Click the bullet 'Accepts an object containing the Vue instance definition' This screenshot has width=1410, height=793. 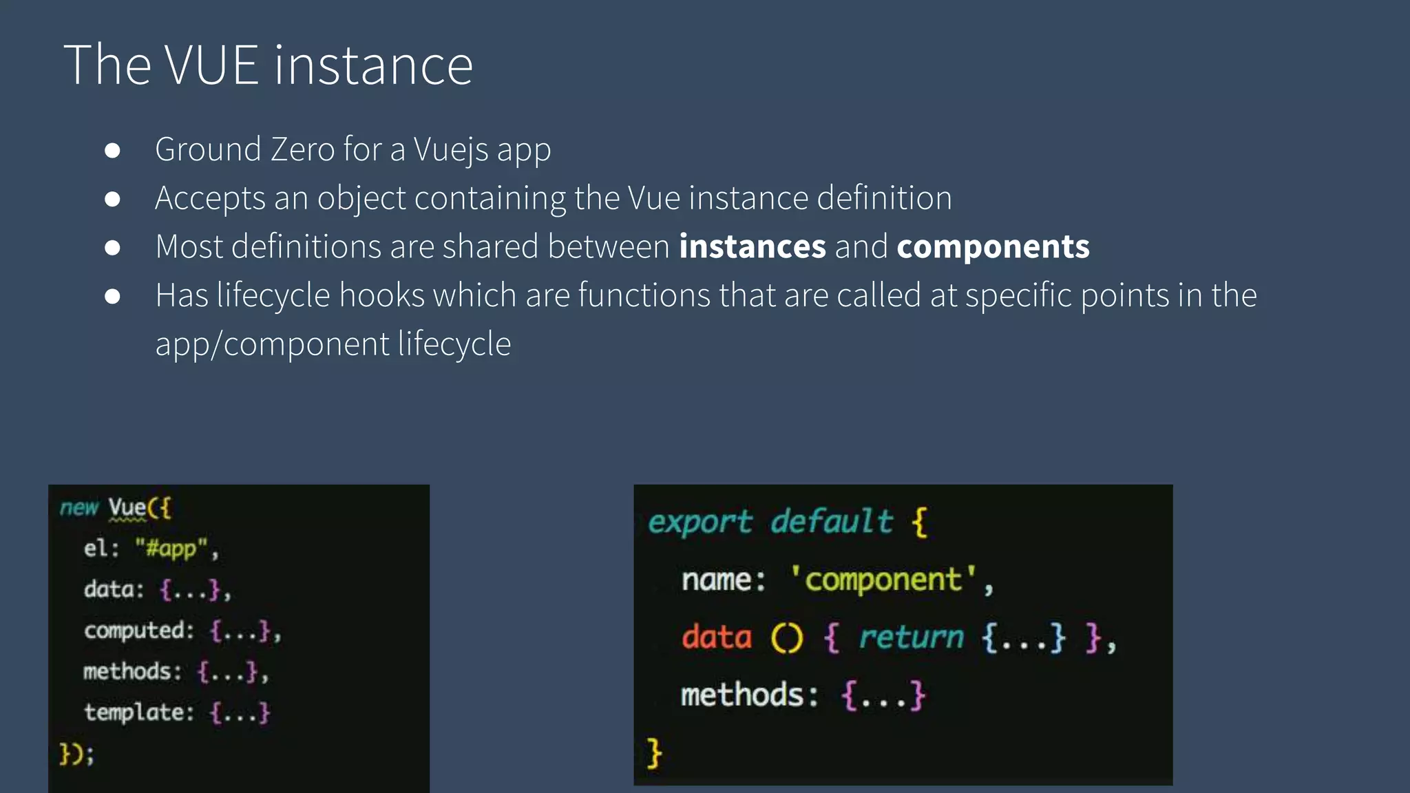point(554,198)
